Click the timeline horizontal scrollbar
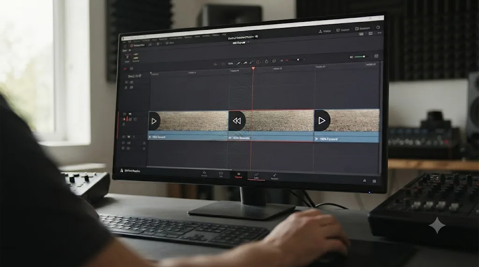This screenshot has height=267, width=479. 189,168
